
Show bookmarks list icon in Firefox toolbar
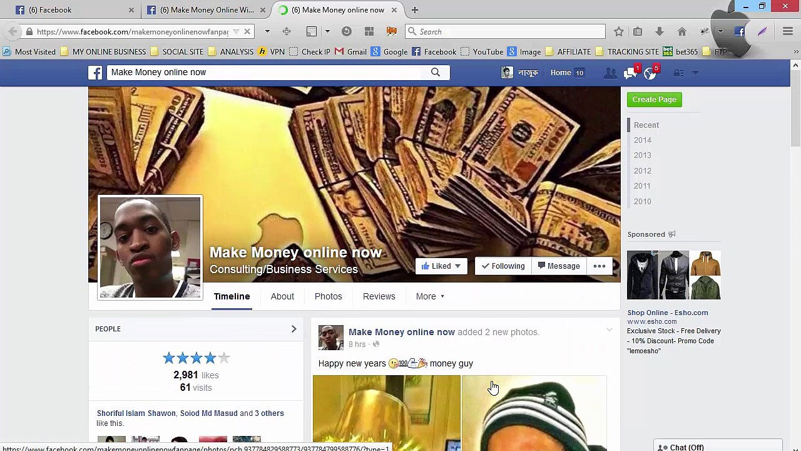pos(638,31)
